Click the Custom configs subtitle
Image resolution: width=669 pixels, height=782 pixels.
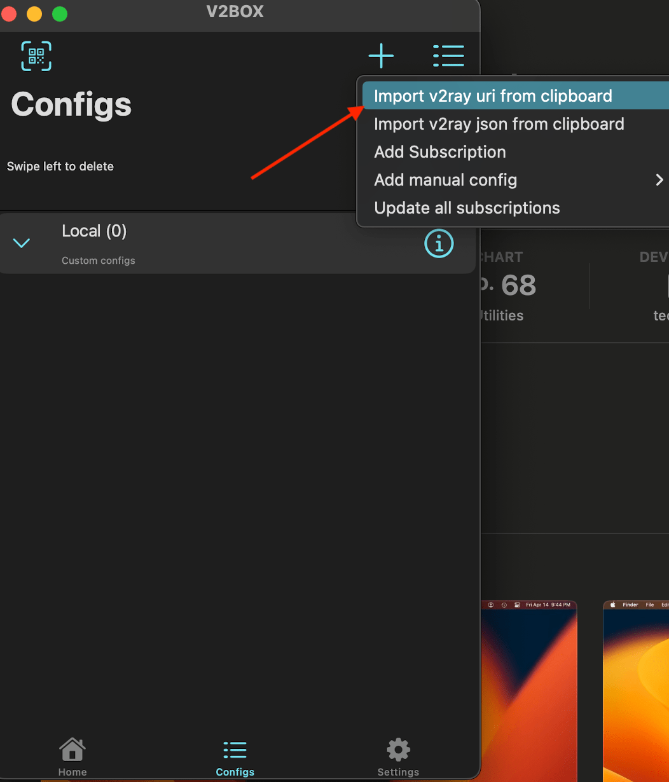tap(99, 261)
